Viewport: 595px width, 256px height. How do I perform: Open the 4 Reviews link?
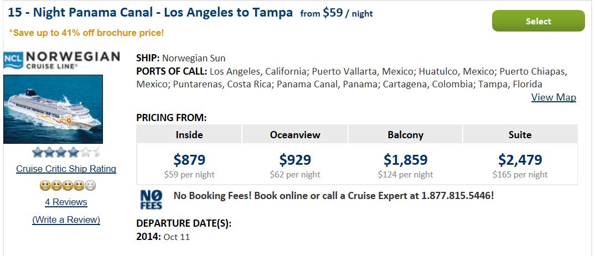[66, 202]
